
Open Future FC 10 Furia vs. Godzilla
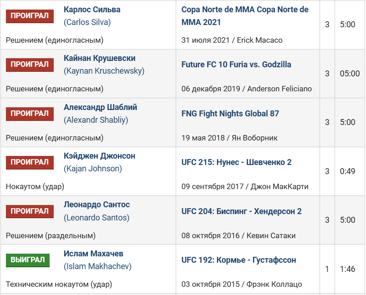[236, 65]
